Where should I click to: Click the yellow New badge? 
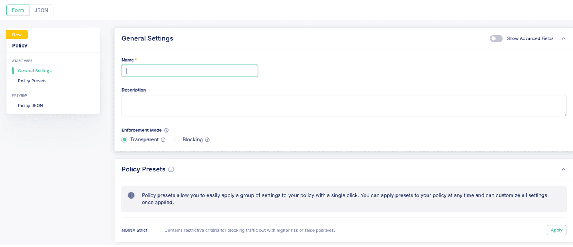(x=17, y=35)
